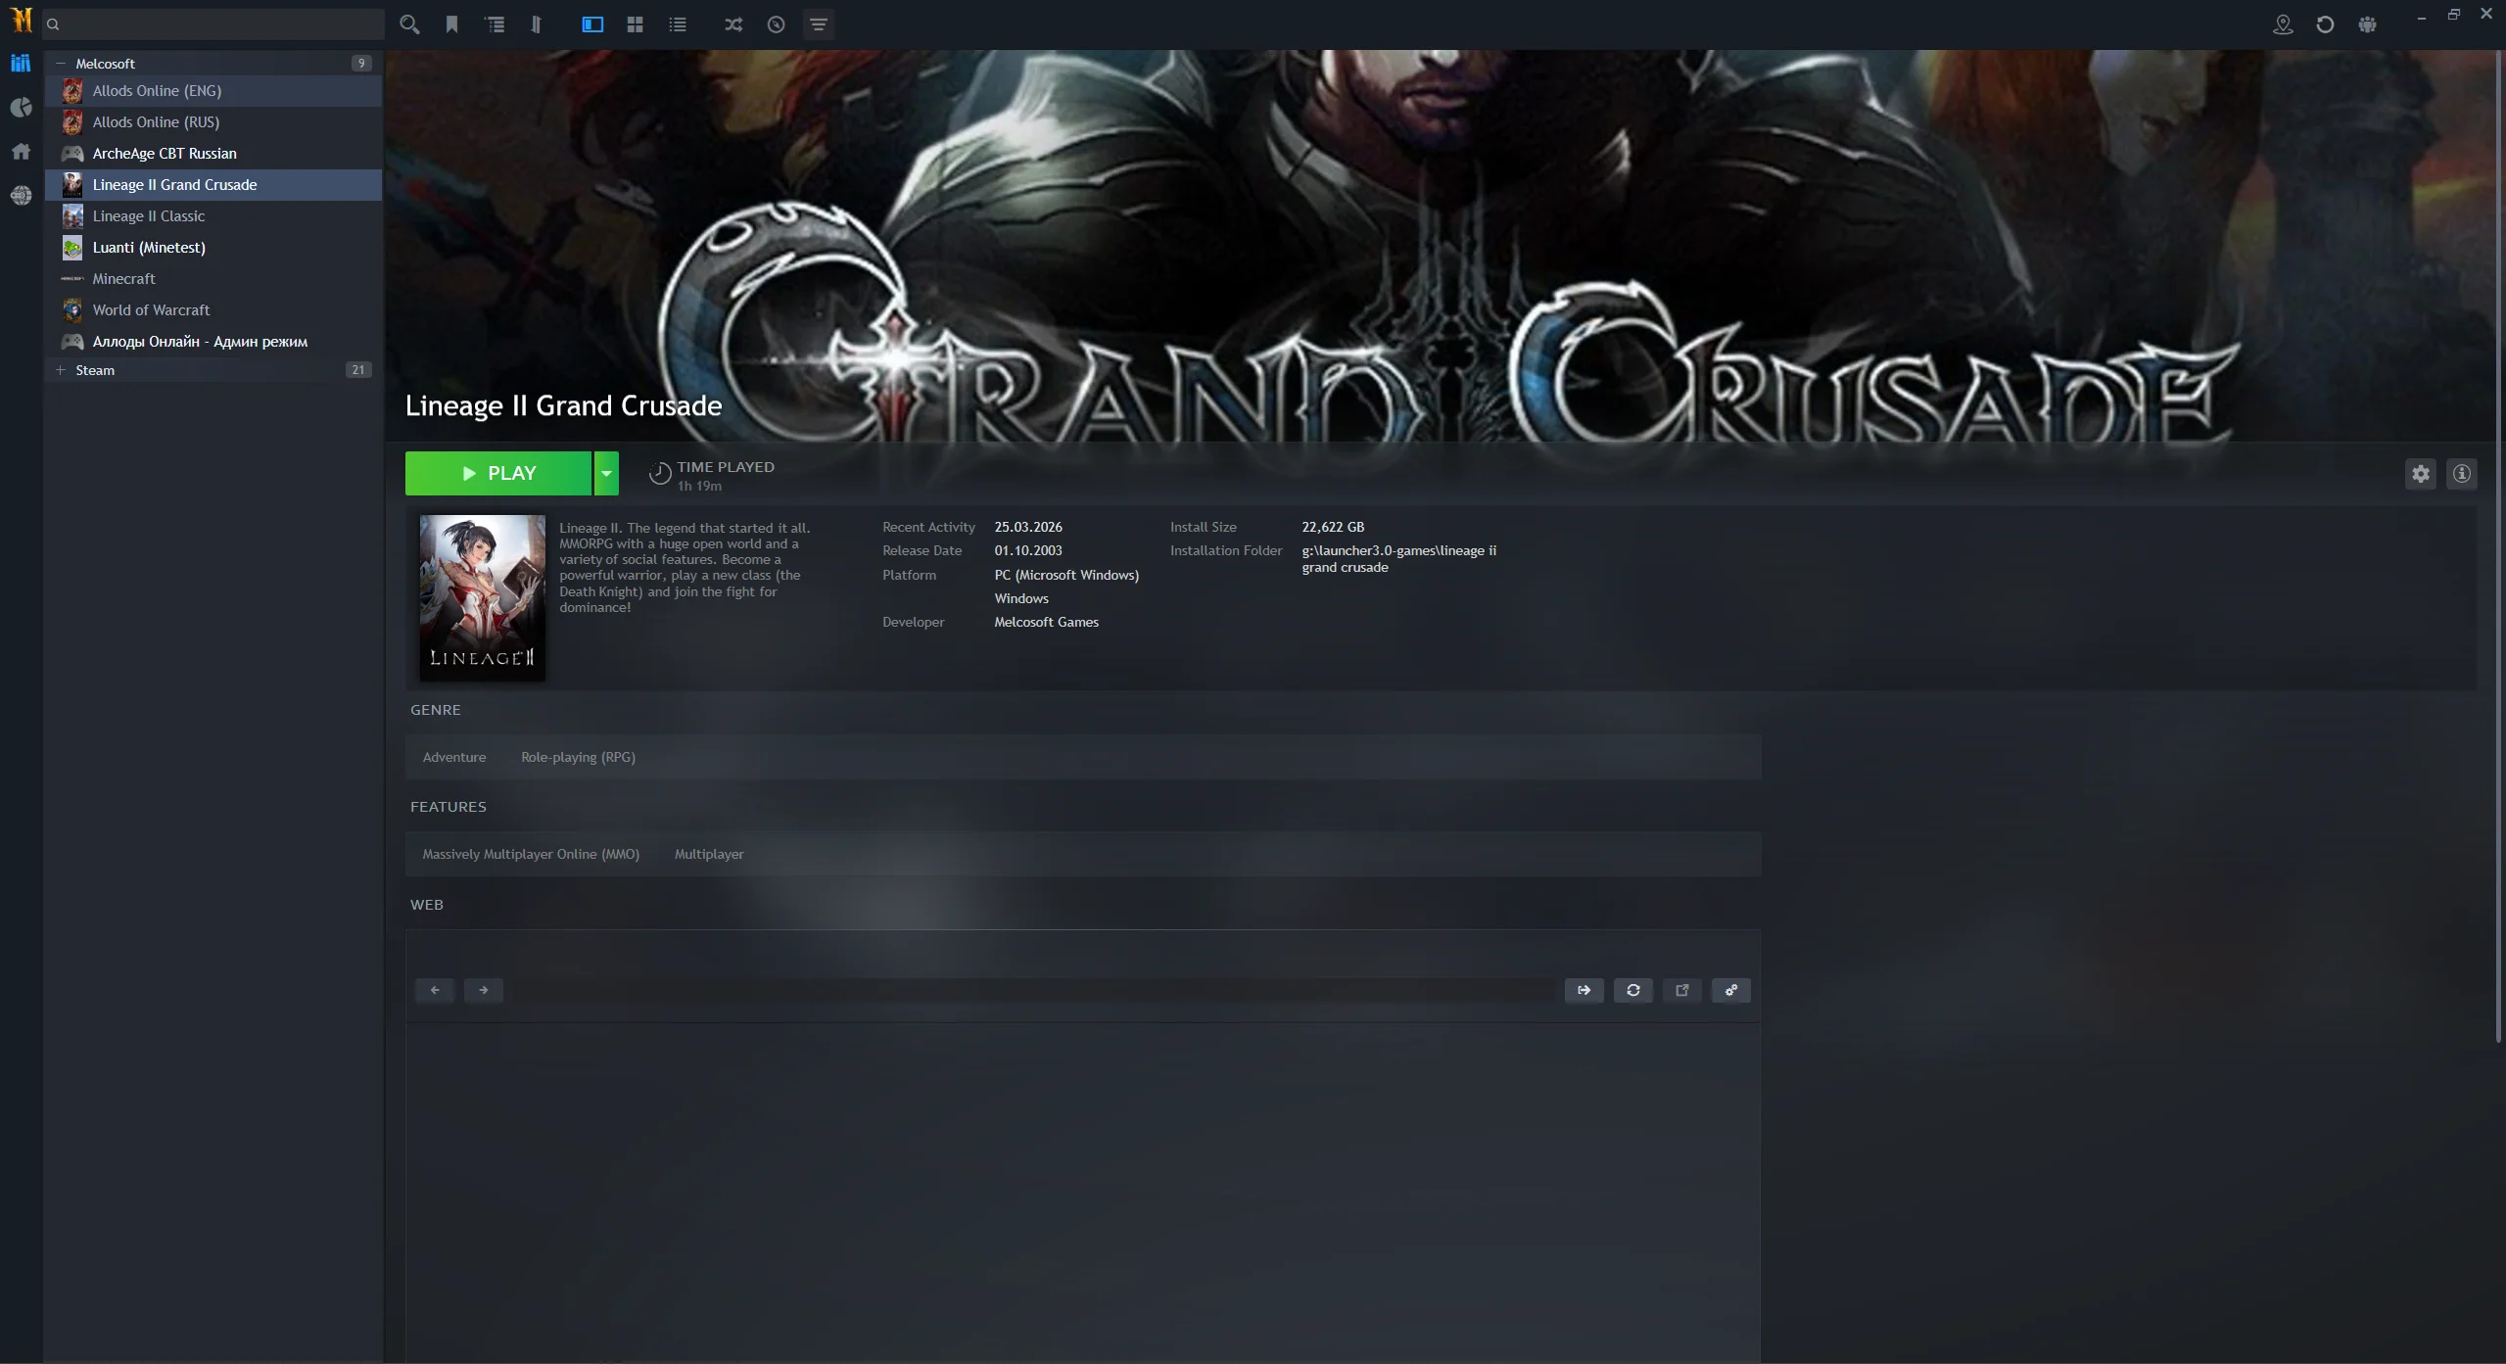The height and width of the screenshot is (1364, 2506).
Task: Select World of Warcraft entry
Action: tap(151, 309)
